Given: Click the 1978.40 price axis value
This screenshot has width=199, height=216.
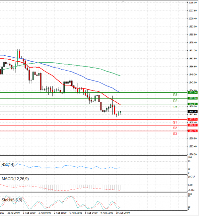Looking at the screenshot, I should click(192, 42).
